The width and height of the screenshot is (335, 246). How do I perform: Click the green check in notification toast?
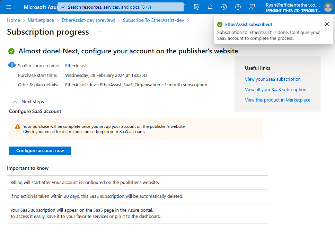(x=220, y=24)
